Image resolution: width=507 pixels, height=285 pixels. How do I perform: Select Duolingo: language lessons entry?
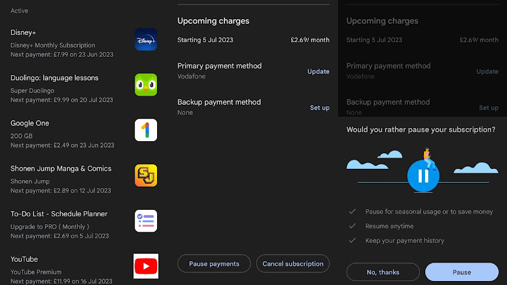54,78
